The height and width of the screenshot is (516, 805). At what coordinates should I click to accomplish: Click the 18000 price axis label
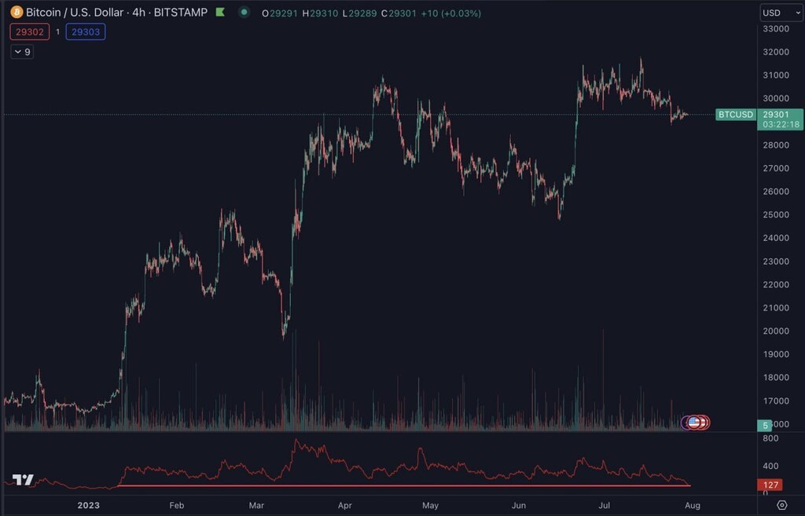776,378
